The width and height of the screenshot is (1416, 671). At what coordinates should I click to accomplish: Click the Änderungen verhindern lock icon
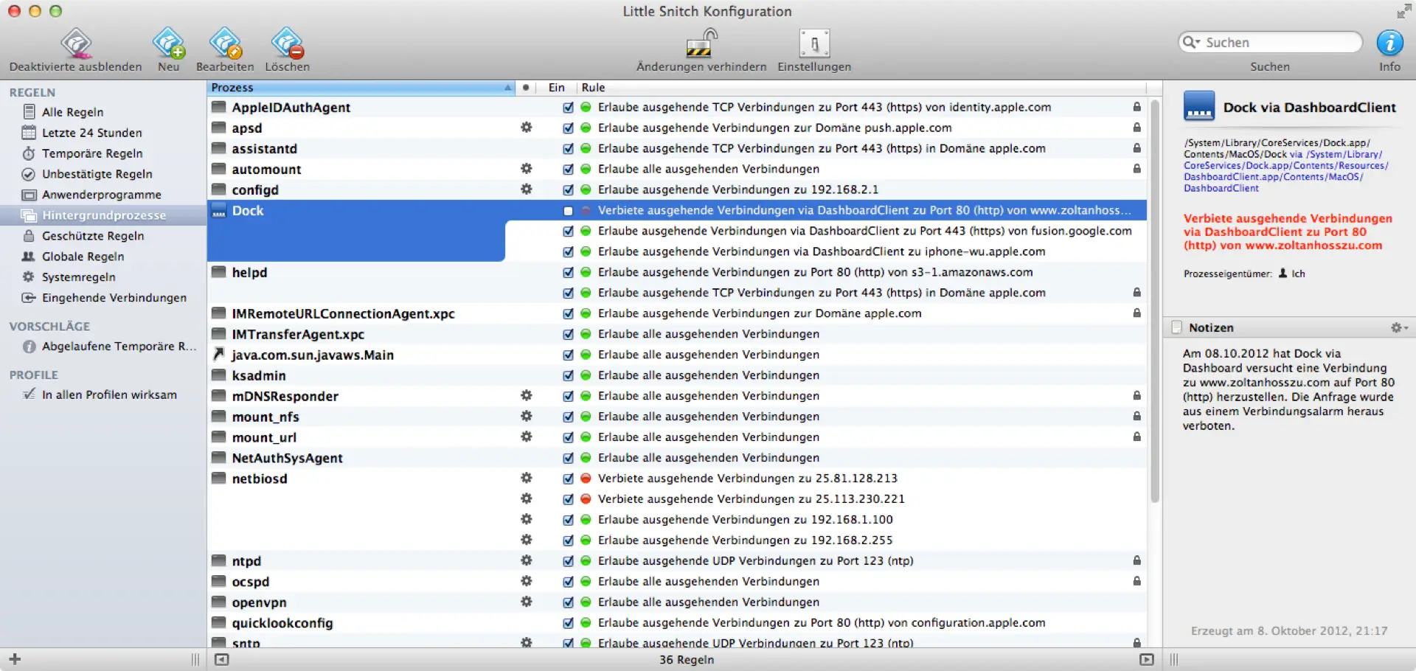tap(701, 44)
